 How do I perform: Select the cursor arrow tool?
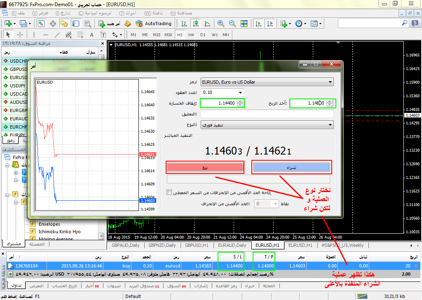[8, 35]
